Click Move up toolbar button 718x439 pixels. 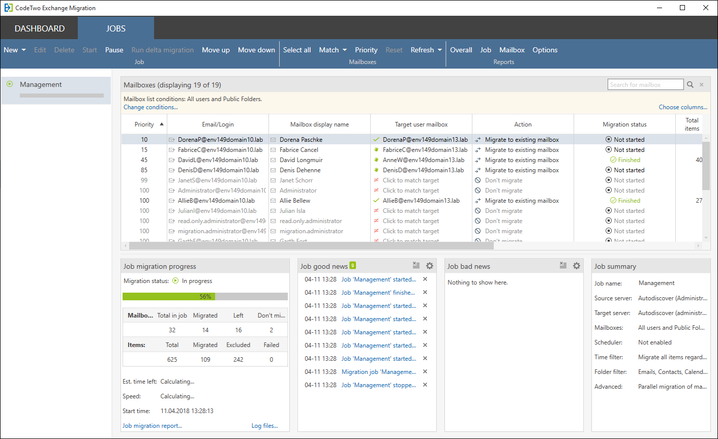[216, 50]
